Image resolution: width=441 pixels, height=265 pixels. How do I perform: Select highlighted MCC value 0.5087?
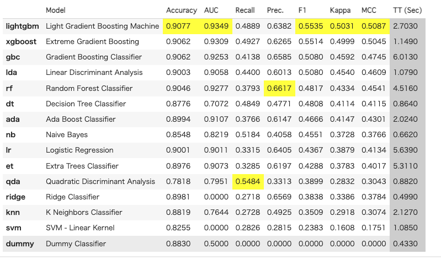click(x=373, y=26)
